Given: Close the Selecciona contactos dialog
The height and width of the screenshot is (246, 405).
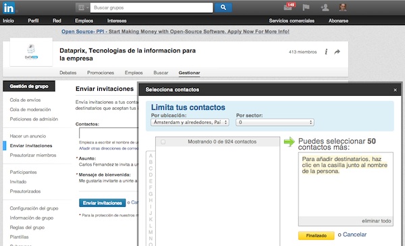Looking at the screenshot, I should (x=395, y=90).
